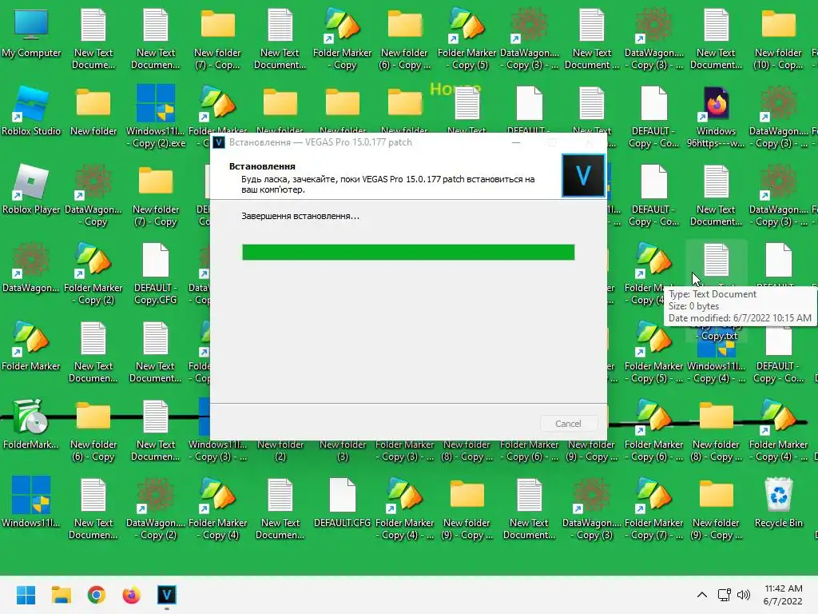This screenshot has height=614, width=818.
Task: Select the New folder (3) icon
Action: [343, 450]
